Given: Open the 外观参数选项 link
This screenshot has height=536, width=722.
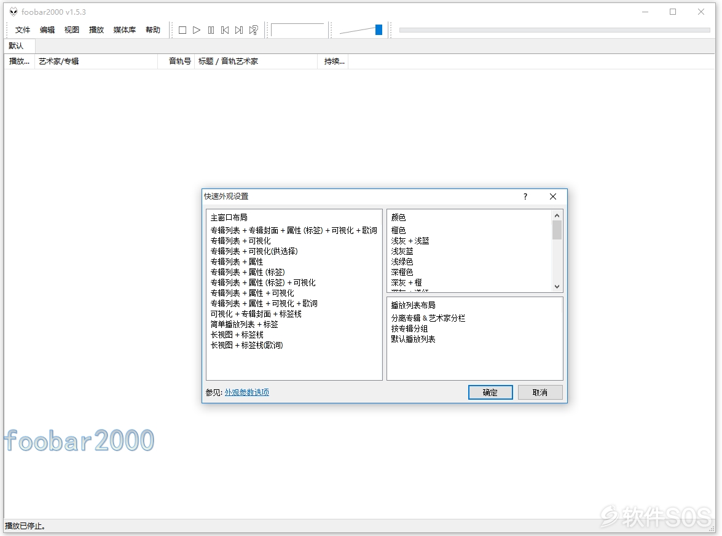Looking at the screenshot, I should click(247, 392).
